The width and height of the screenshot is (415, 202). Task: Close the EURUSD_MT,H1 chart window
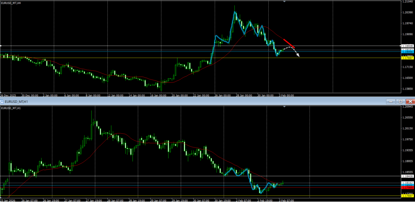coord(410,101)
